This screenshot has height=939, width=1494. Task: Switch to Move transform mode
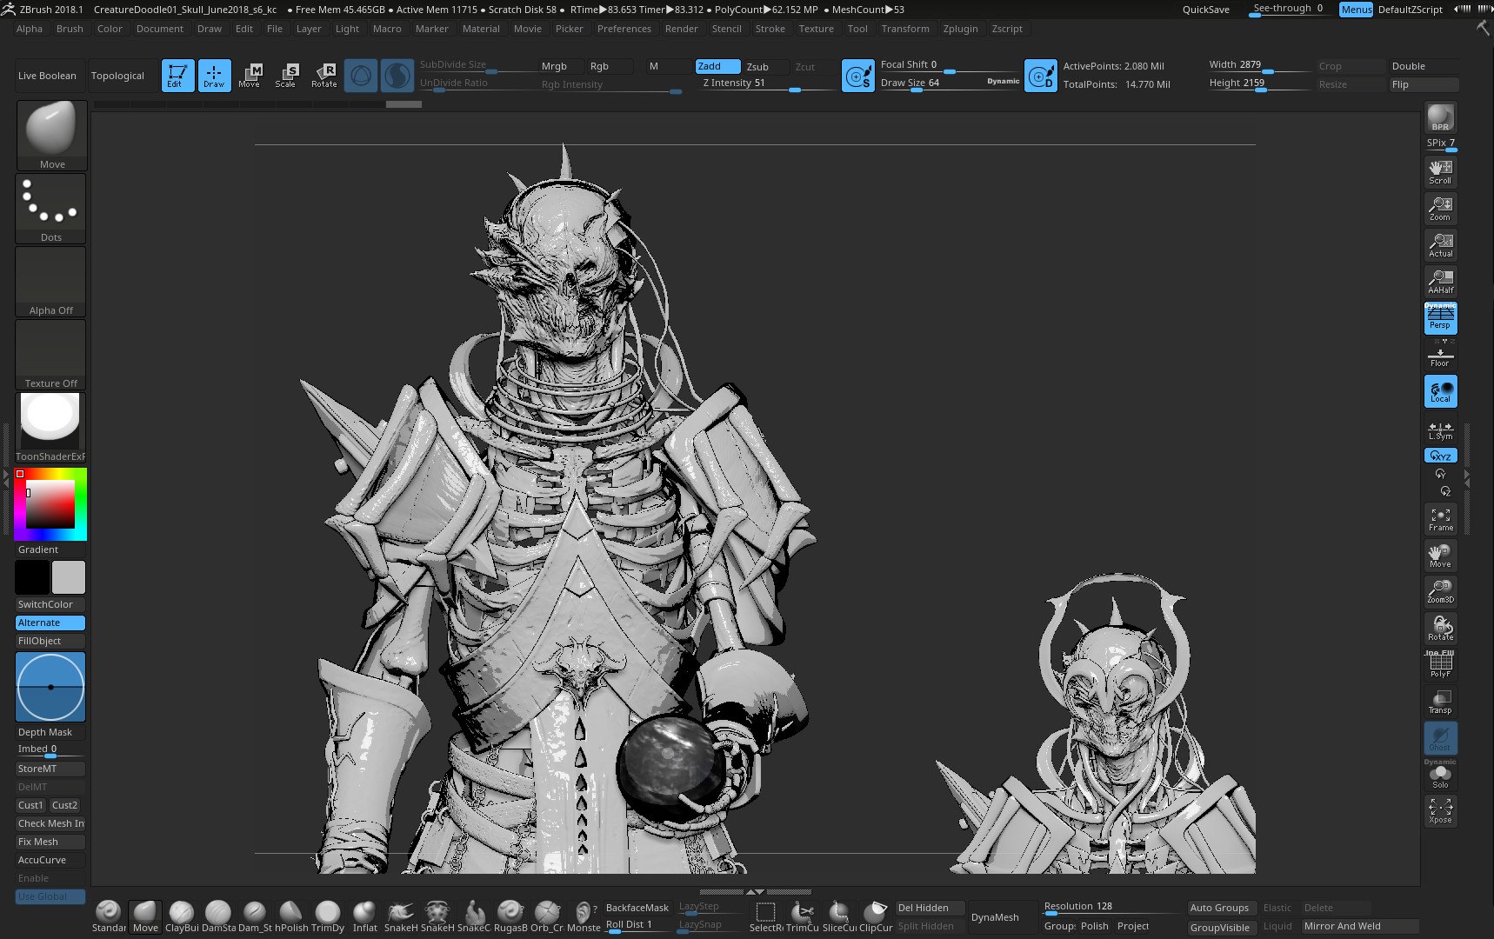[x=250, y=76]
